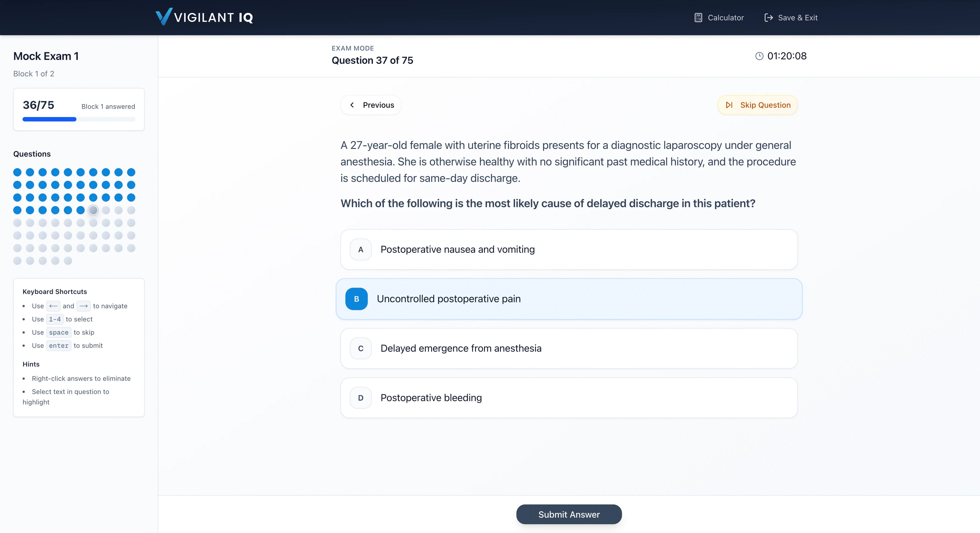Jump to question 1 dot in grid
The width and height of the screenshot is (980, 533).
[x=17, y=172]
